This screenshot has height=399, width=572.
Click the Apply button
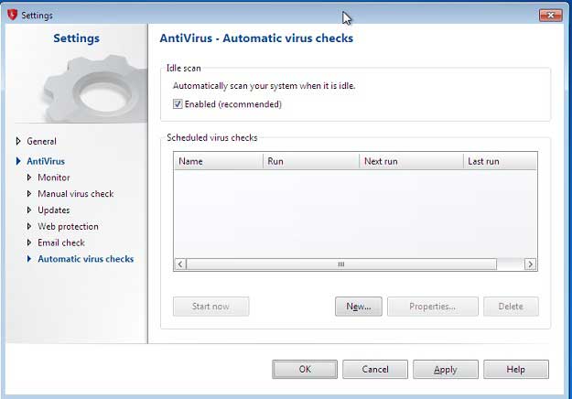pos(446,370)
